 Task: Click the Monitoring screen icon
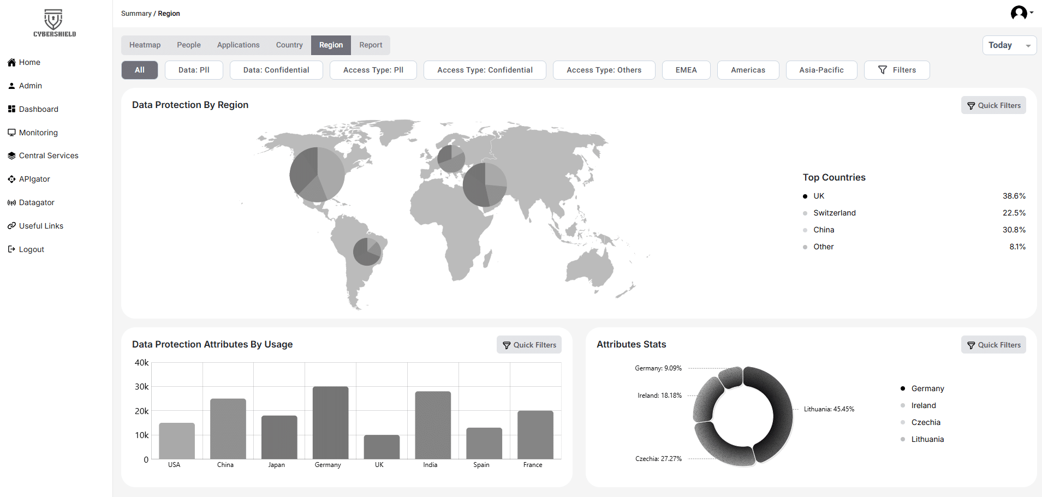coord(11,133)
